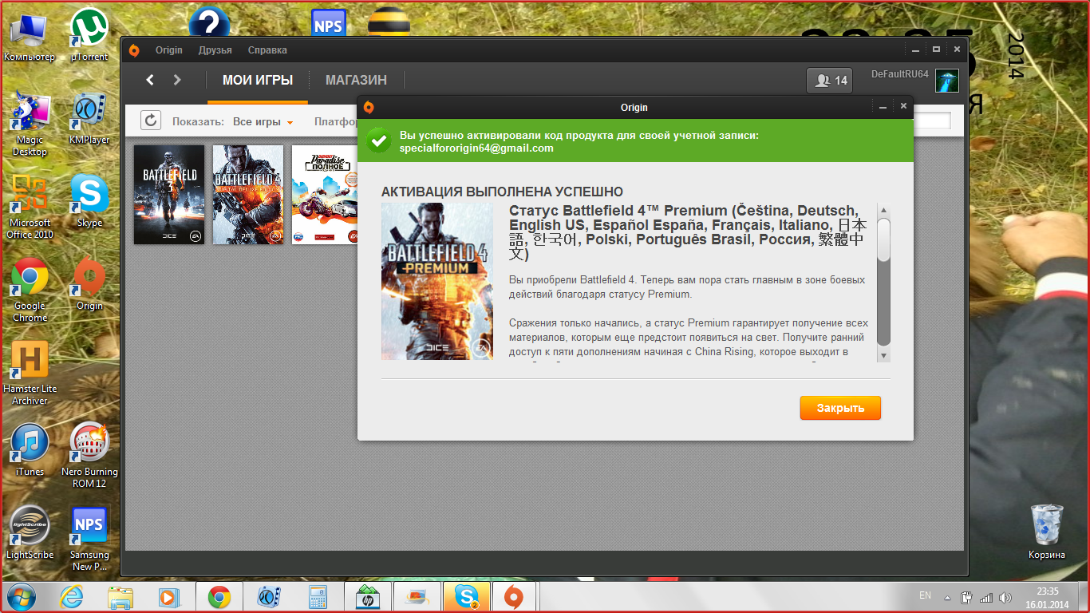Image resolution: width=1090 pixels, height=613 pixels.
Task: Click the Закрыть button in the activation dialog
Action: (x=840, y=408)
